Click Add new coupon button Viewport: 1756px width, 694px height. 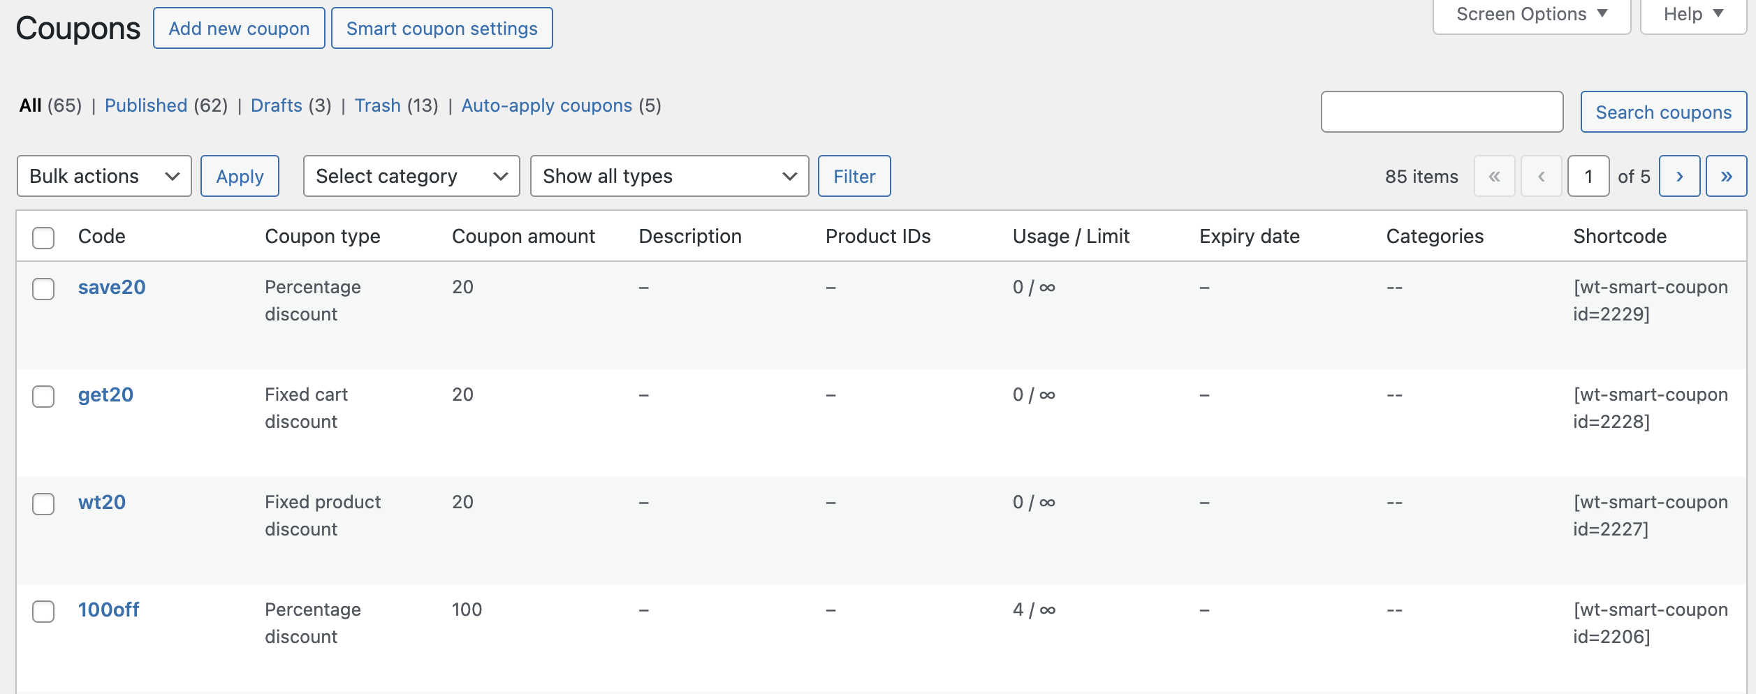coord(239,28)
